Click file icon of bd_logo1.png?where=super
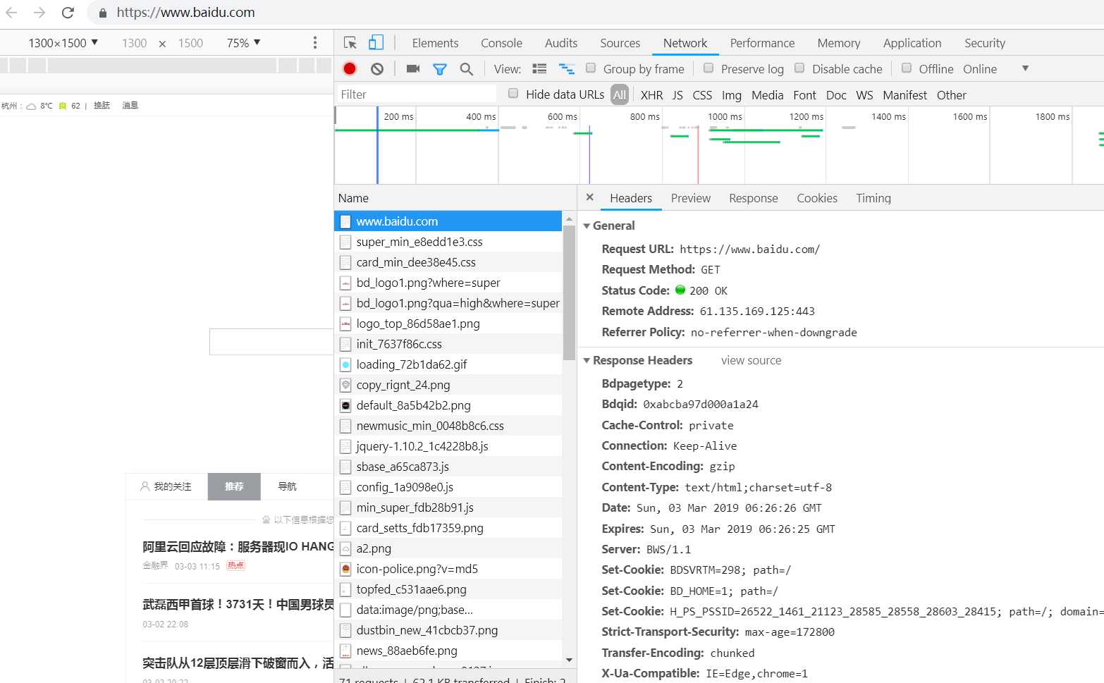Screen dimensions: 1104x683 coord(345,283)
